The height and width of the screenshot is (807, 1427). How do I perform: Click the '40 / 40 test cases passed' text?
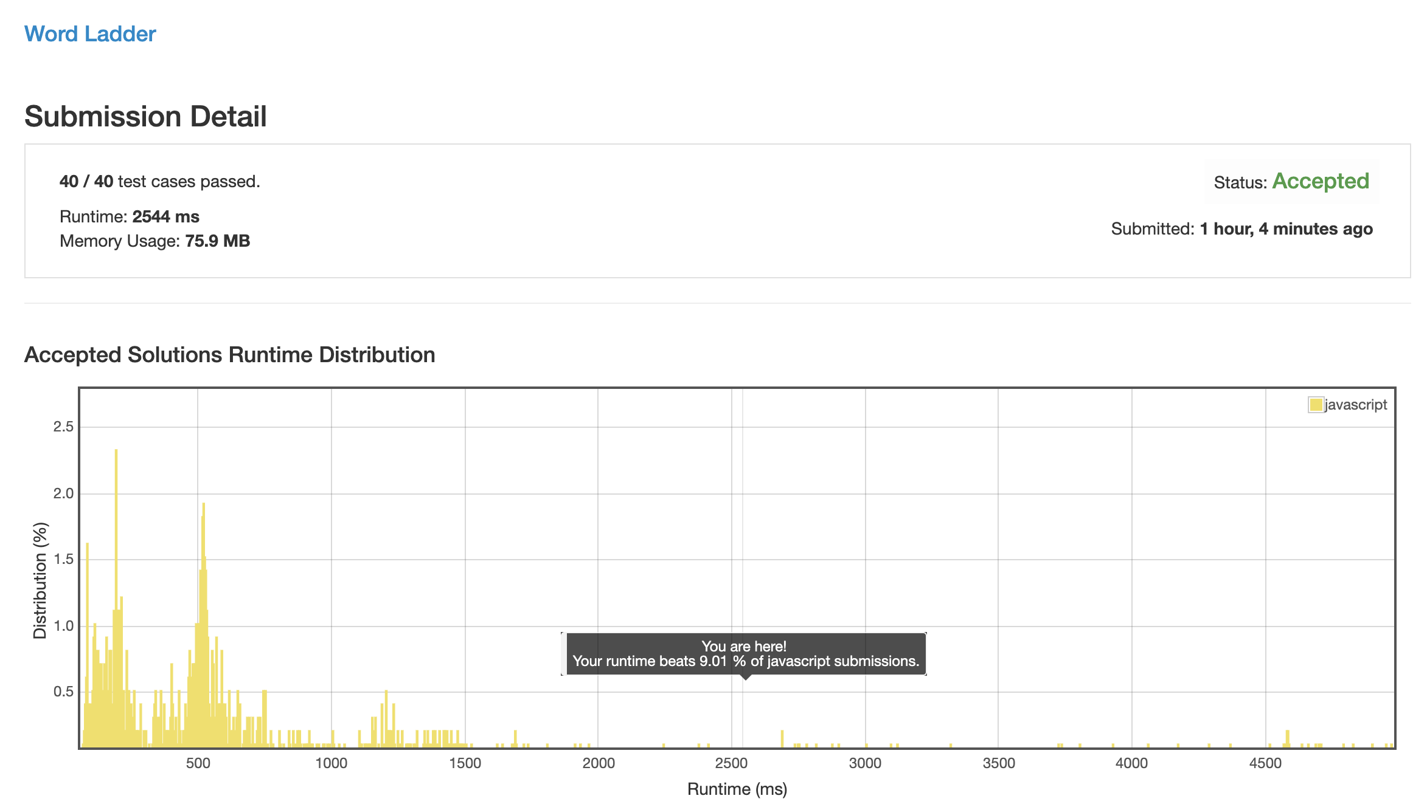tap(160, 182)
